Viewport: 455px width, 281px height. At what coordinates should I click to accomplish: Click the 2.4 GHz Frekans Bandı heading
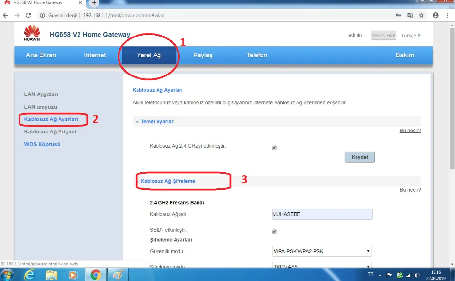177,203
